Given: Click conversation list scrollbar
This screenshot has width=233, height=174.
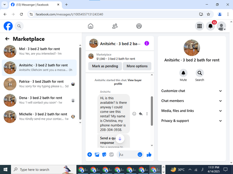Looking at the screenshot, I should click(x=80, y=84).
